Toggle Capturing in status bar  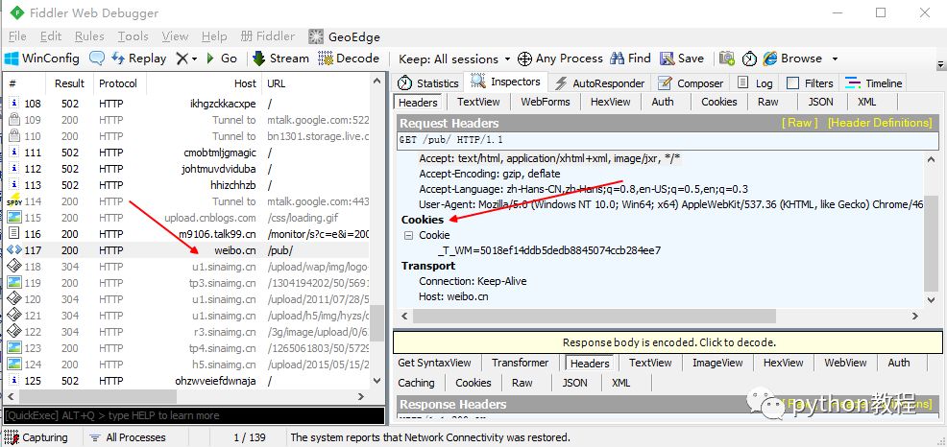tap(36, 437)
